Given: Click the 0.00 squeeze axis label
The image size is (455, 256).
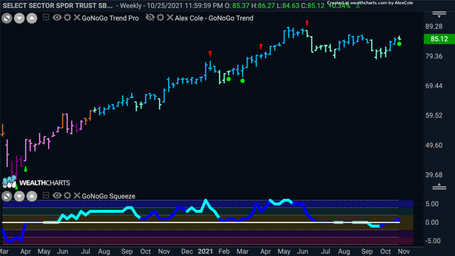Looking at the screenshot, I should (x=432, y=222).
